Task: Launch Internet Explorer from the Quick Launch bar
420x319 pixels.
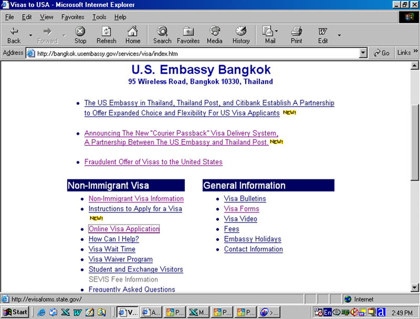Action: (41, 312)
